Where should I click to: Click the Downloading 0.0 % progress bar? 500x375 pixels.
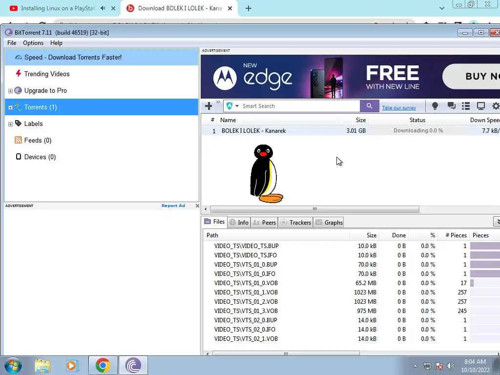(418, 130)
